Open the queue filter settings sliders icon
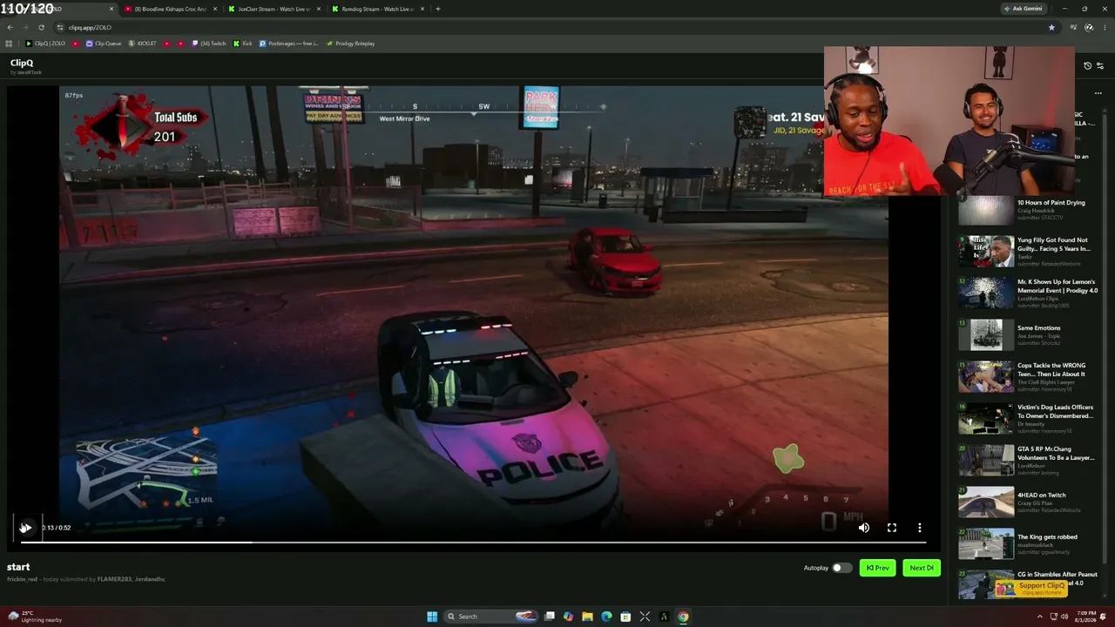 tap(1100, 66)
